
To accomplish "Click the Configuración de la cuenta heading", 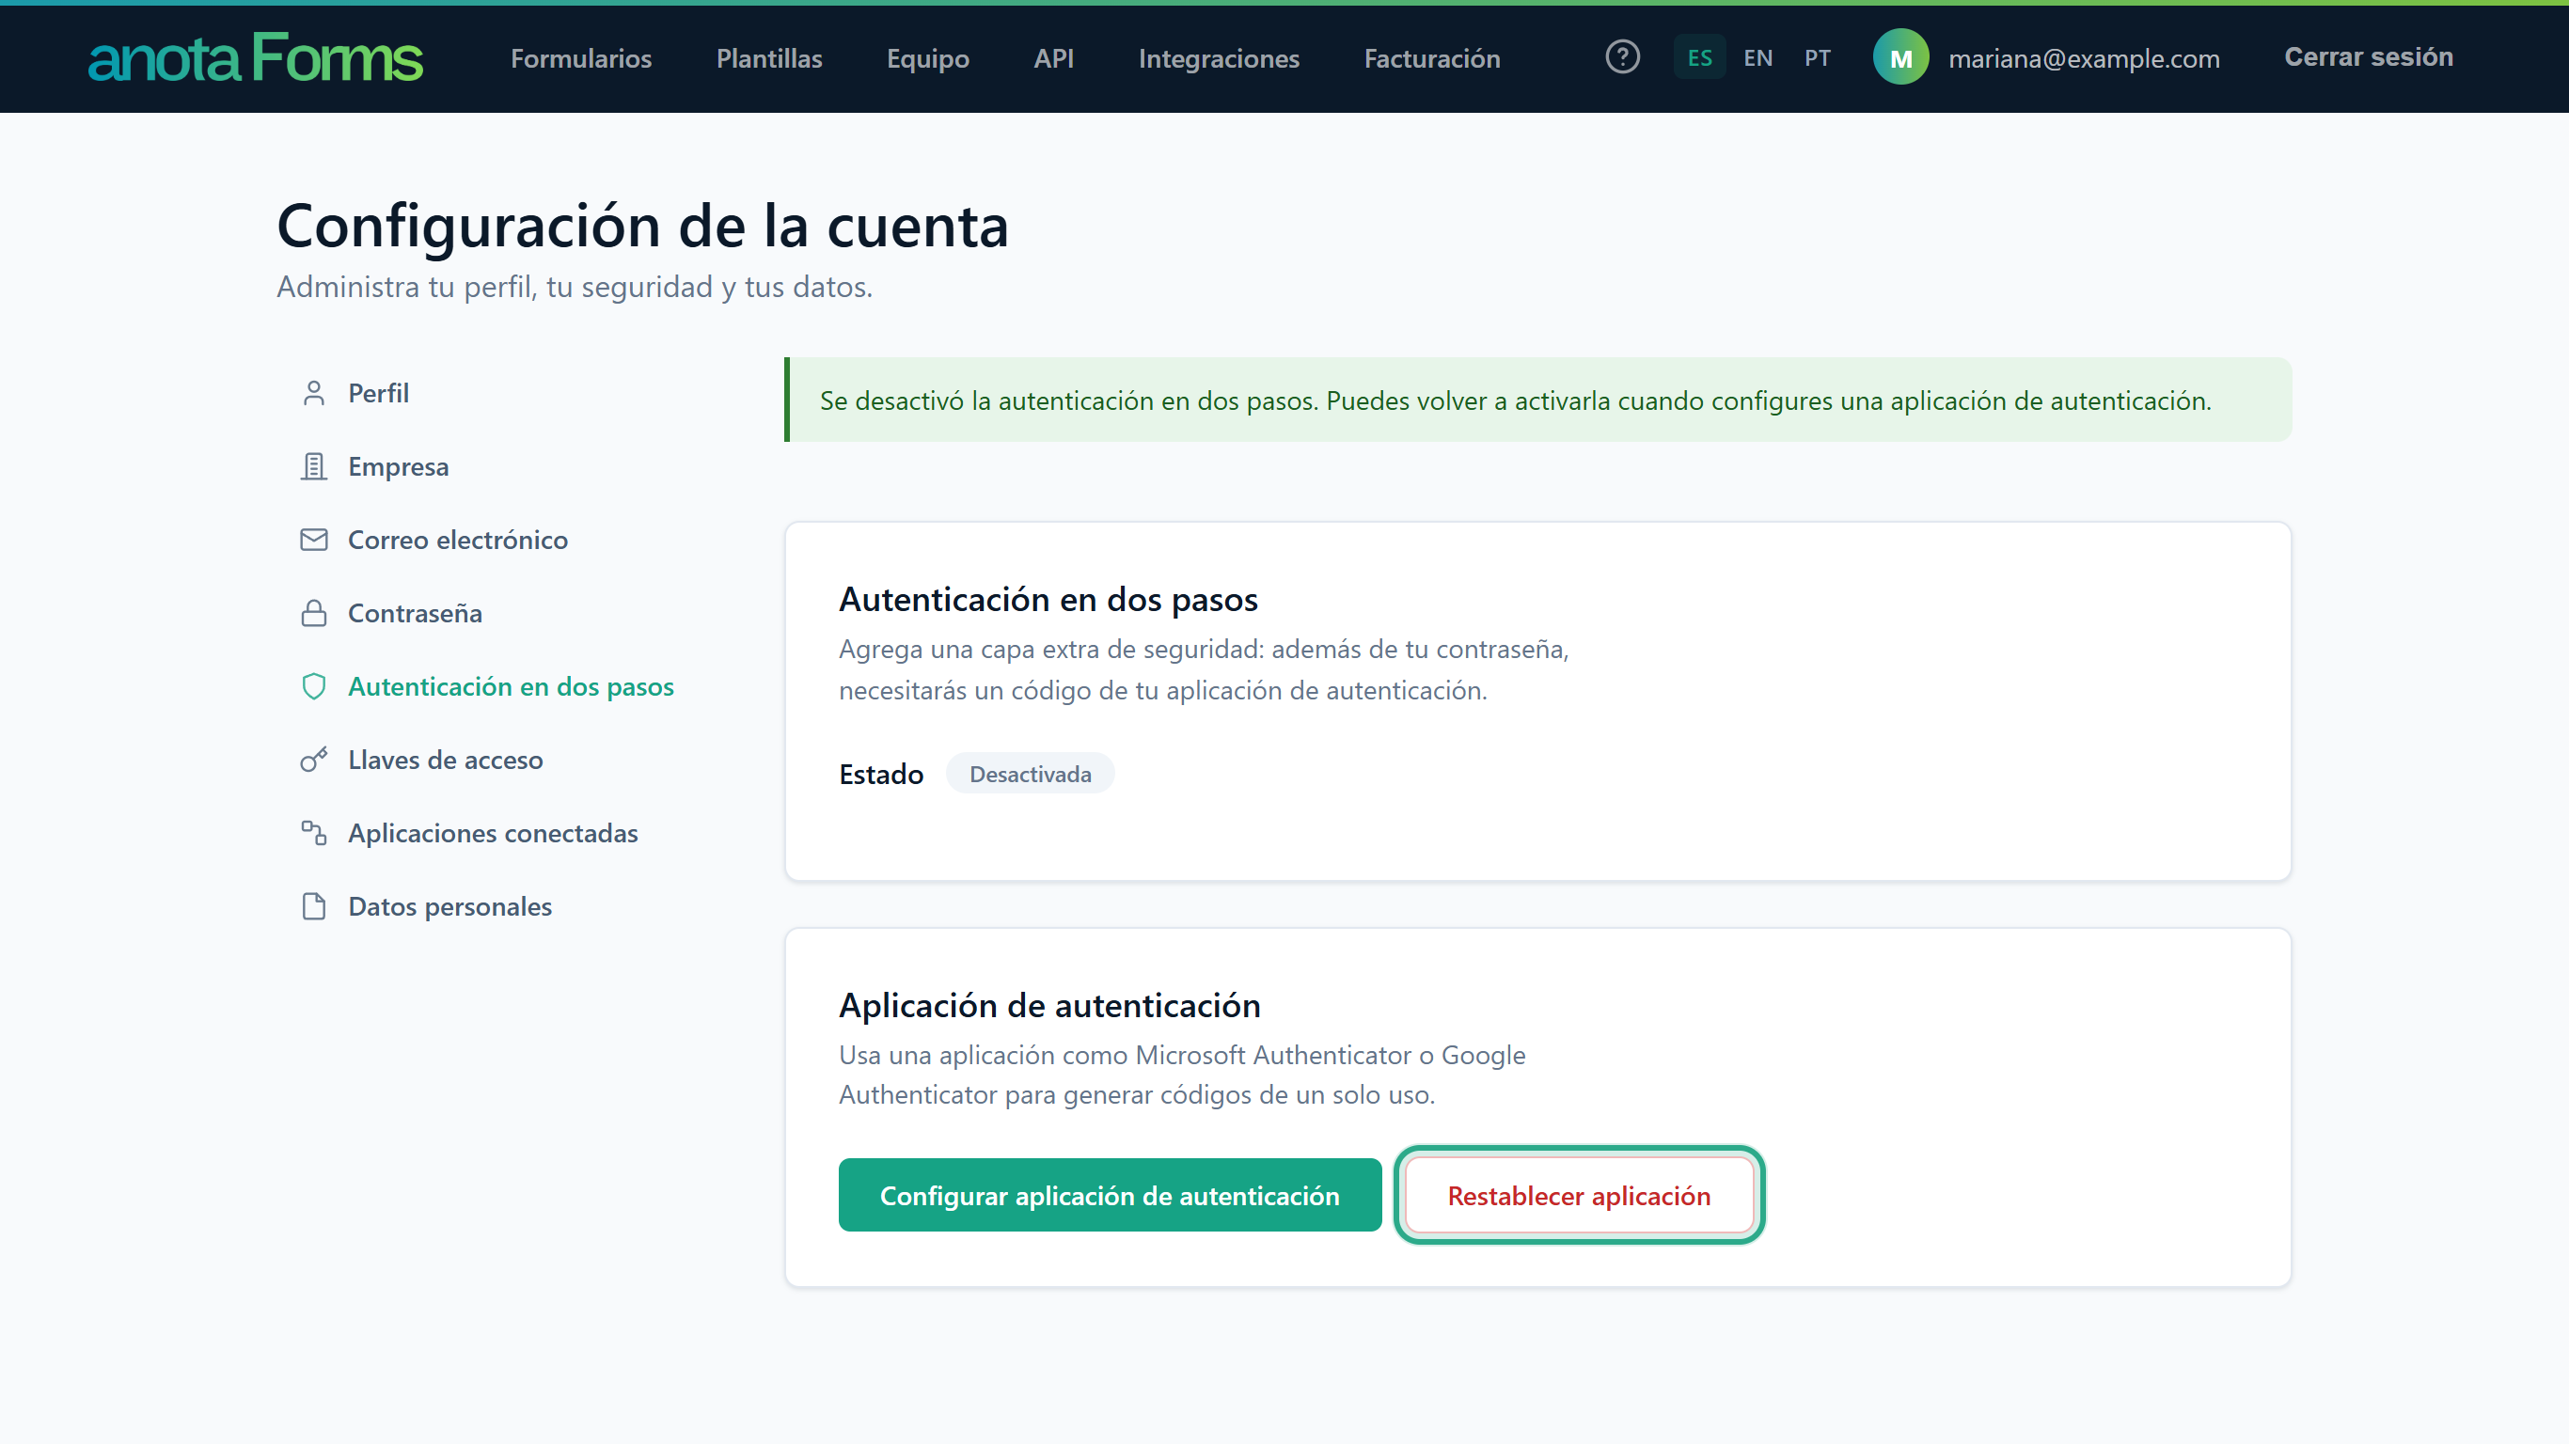I will 642,226.
